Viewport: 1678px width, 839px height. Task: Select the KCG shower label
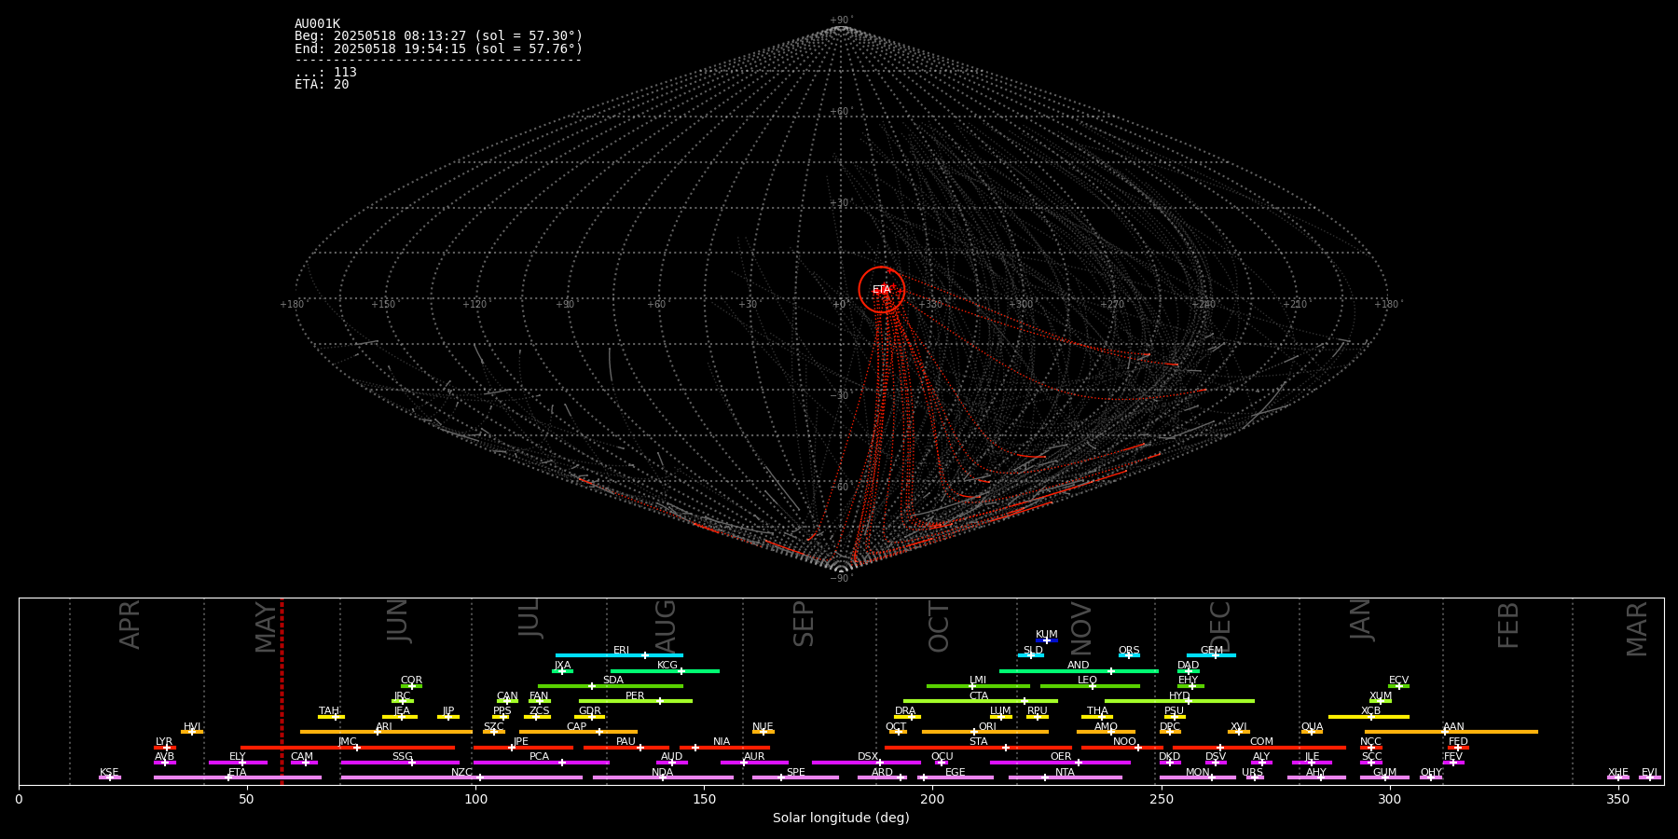tap(667, 665)
